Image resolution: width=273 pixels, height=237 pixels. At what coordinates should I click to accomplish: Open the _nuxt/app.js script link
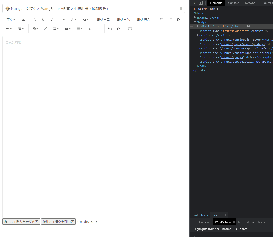click(x=232, y=57)
